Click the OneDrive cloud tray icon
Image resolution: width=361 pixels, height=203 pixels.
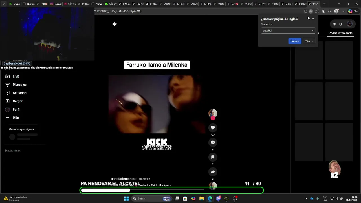[x=312, y=198]
